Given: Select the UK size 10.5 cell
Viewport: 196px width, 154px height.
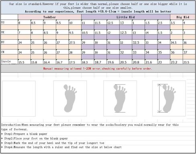Looking at the screenshot, I should (88, 32).
